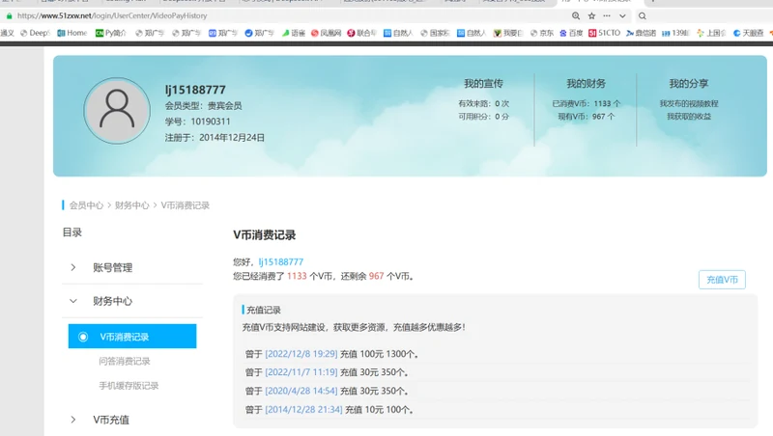Open the 语雀 bookmark
773x436 pixels.
click(x=294, y=33)
